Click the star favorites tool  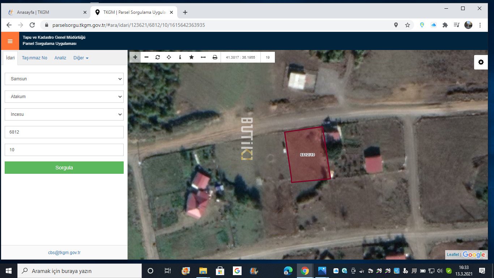tap(191, 57)
